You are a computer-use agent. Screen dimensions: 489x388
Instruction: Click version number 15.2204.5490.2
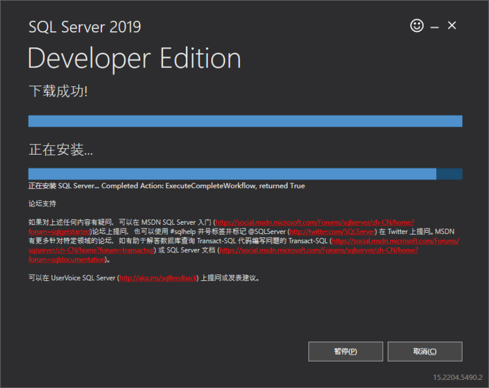(458, 377)
